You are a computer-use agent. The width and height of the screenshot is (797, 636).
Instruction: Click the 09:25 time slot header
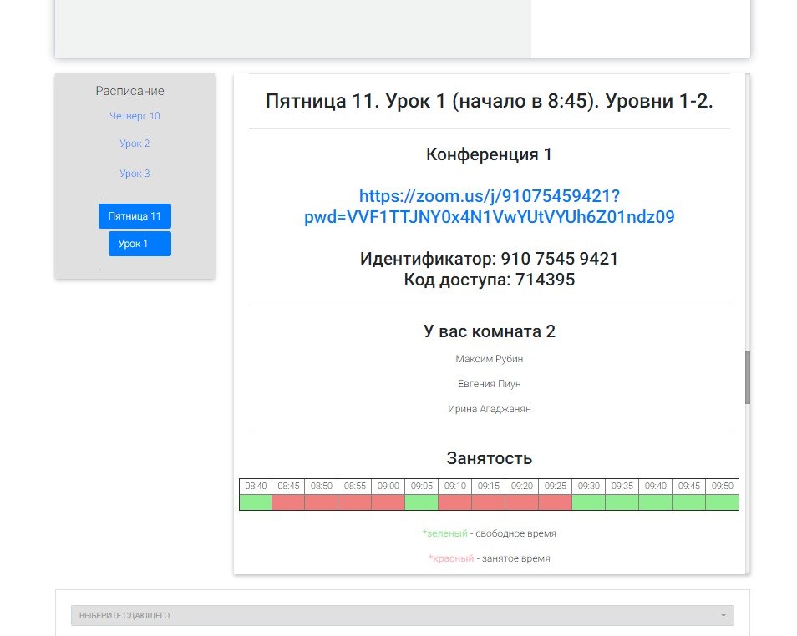pyautogui.click(x=555, y=486)
